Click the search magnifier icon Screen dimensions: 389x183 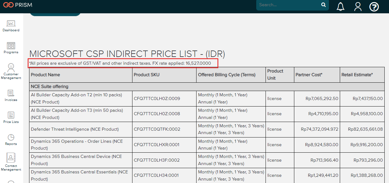323,5
